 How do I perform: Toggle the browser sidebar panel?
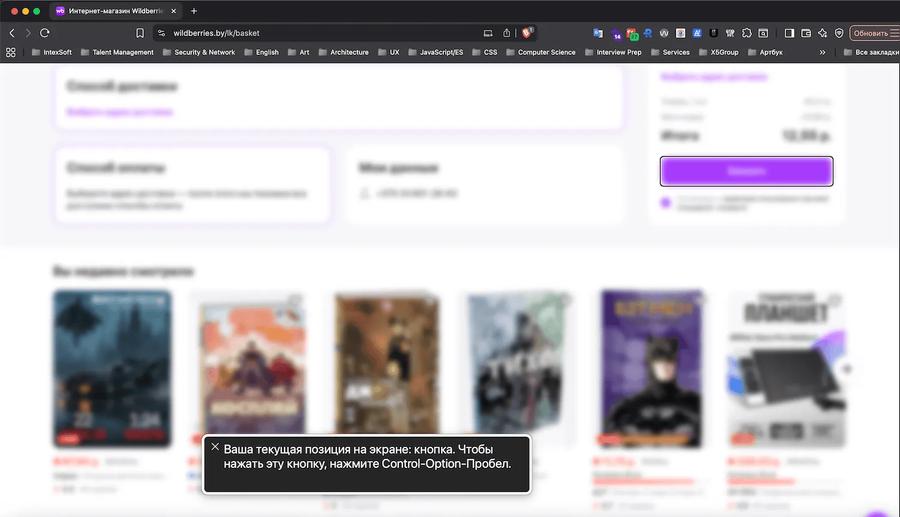click(x=790, y=34)
